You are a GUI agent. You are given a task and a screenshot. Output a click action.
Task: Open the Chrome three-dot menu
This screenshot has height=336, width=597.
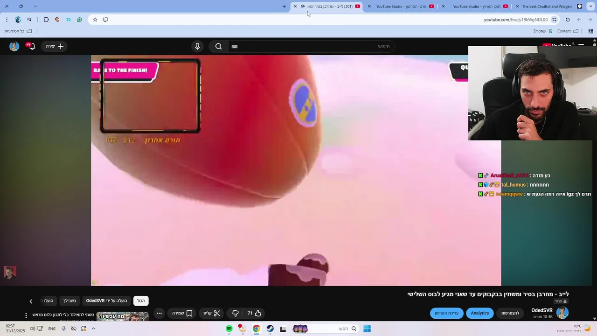[7, 20]
